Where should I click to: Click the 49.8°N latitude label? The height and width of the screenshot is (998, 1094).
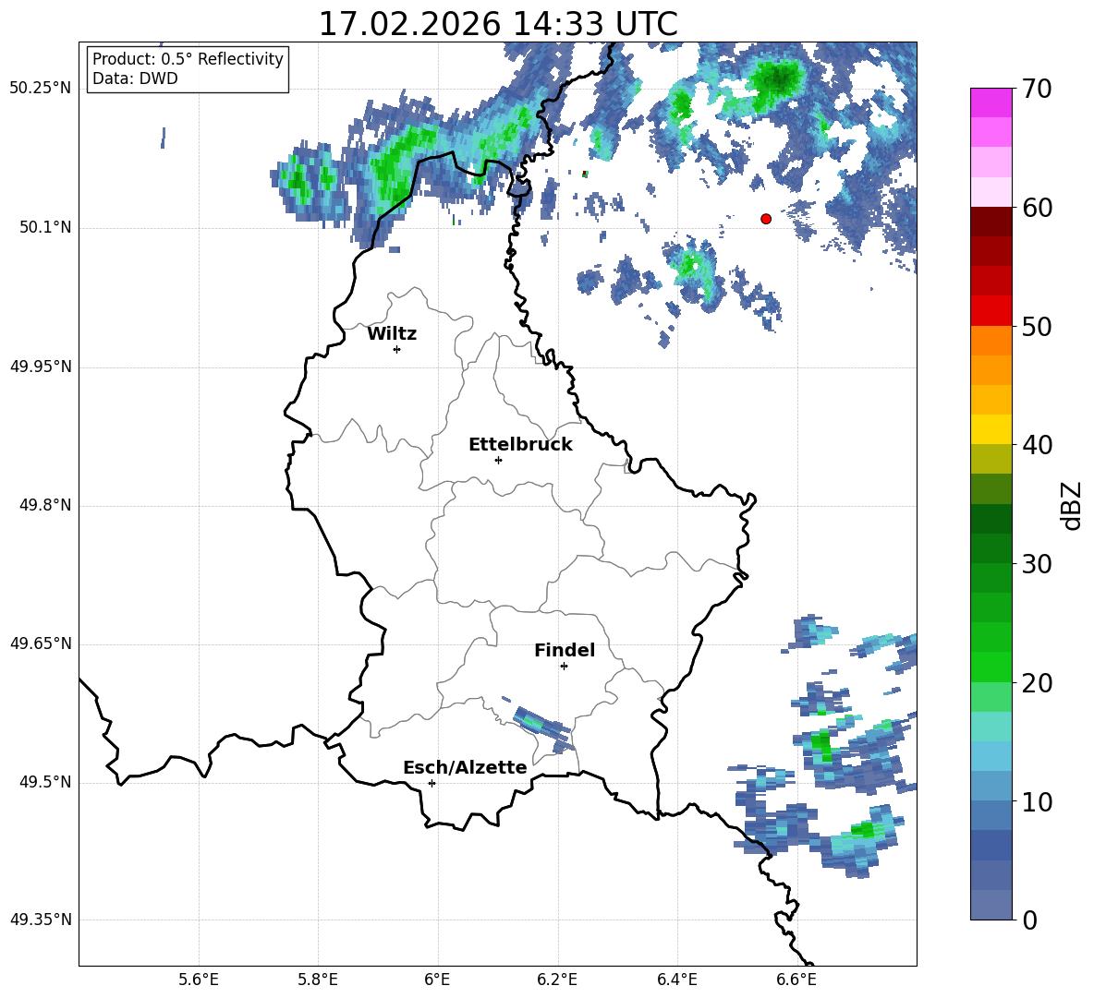point(45,505)
